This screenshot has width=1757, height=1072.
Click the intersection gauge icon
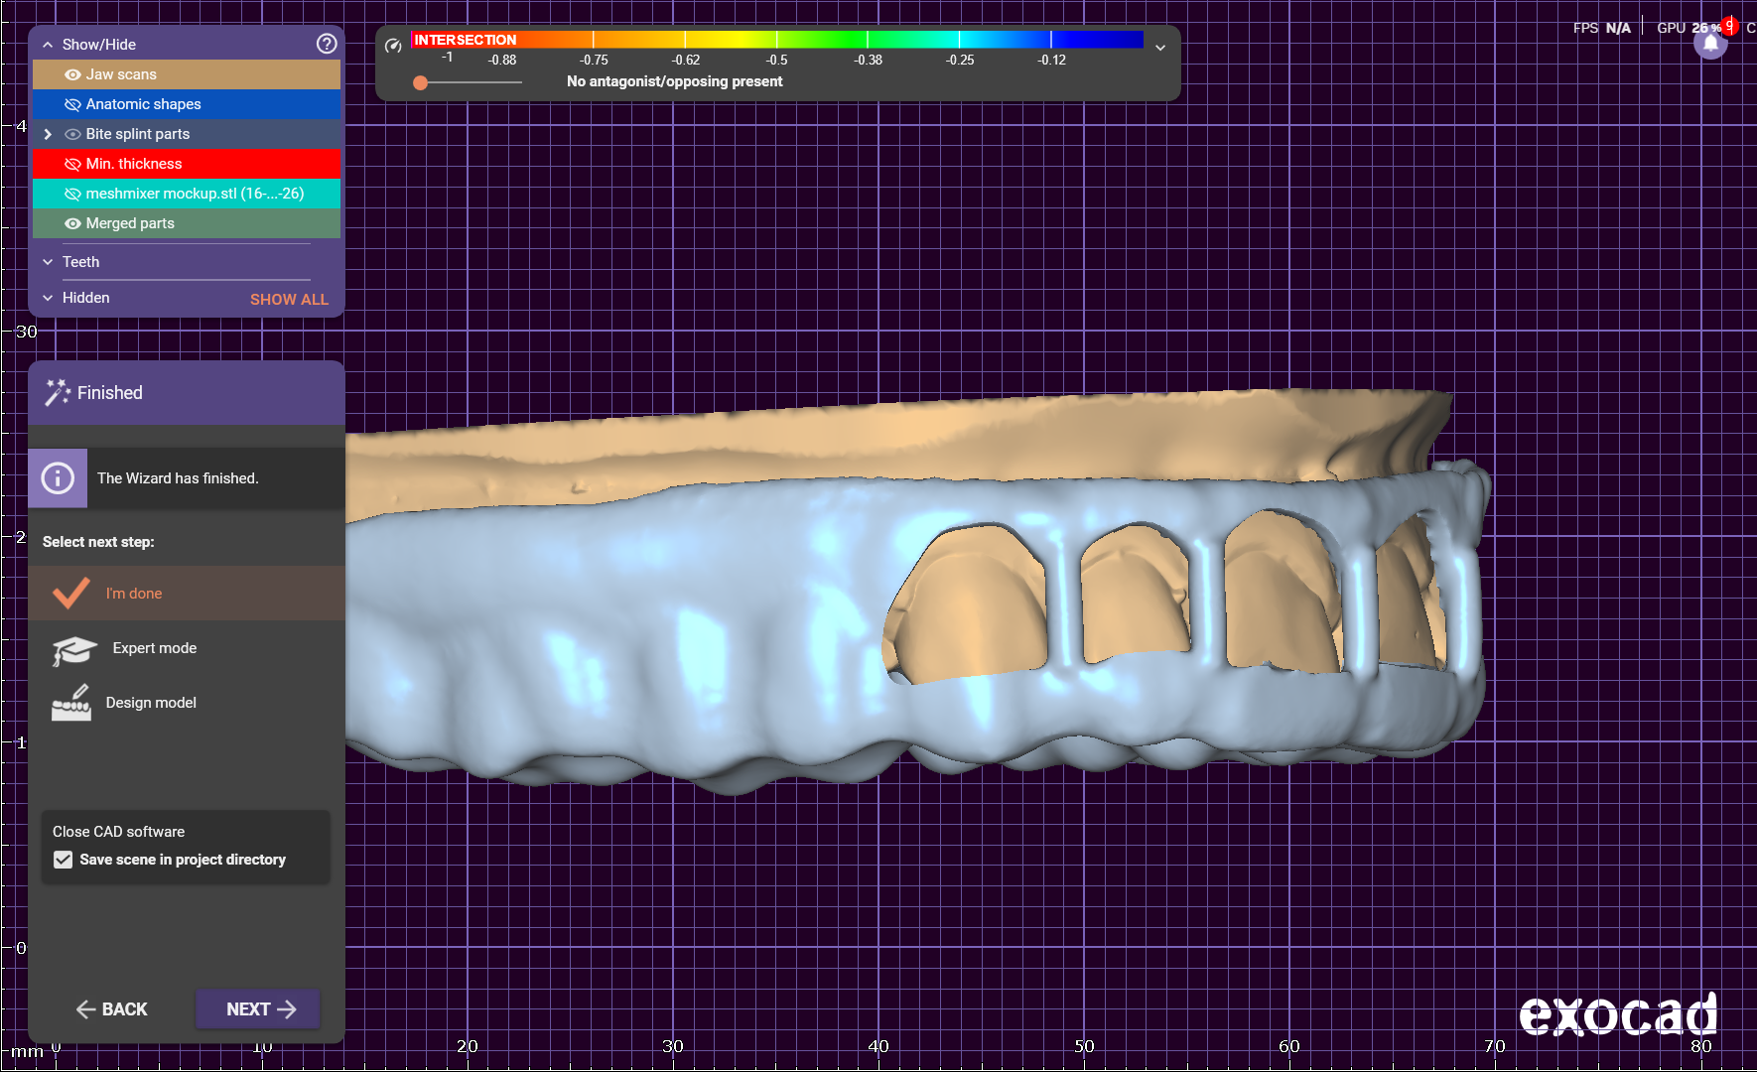click(x=393, y=45)
